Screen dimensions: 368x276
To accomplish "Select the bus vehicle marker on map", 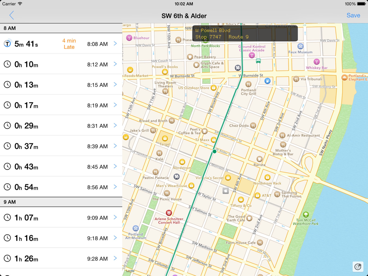I will [258, 61].
